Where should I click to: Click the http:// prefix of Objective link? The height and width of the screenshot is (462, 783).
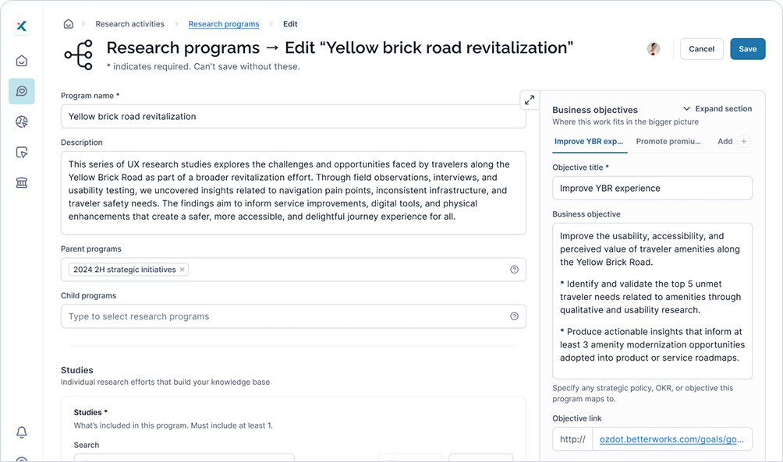[572, 439]
